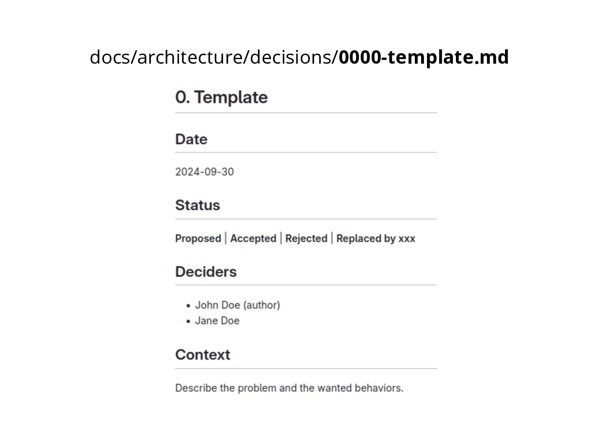Select the "Replaced by xxx" status text

pos(375,238)
